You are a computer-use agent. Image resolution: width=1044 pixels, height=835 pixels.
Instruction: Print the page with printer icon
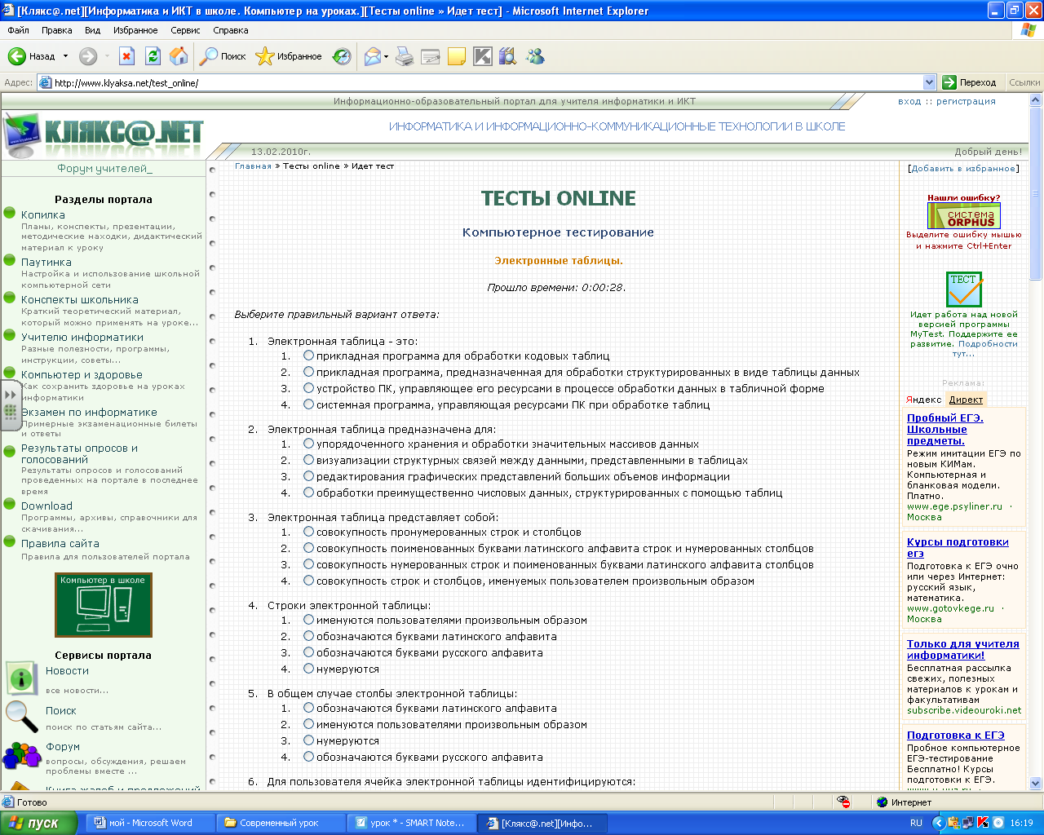405,56
